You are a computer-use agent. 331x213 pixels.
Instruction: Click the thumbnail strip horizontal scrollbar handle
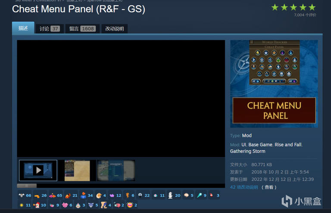pos(27,186)
